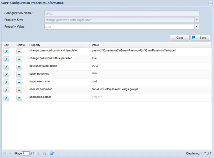Viewport: 214px width, 158px height.
Task: Click the Property Value text field
Action: coord(119,27)
